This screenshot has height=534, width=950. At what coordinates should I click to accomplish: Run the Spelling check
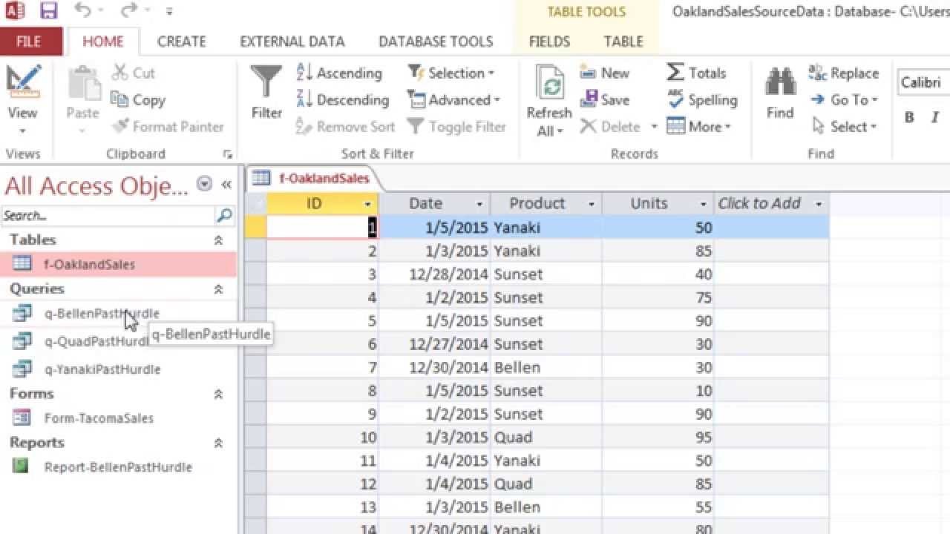coord(702,99)
